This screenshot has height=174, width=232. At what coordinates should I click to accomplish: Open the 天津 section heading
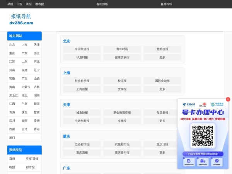(67, 105)
